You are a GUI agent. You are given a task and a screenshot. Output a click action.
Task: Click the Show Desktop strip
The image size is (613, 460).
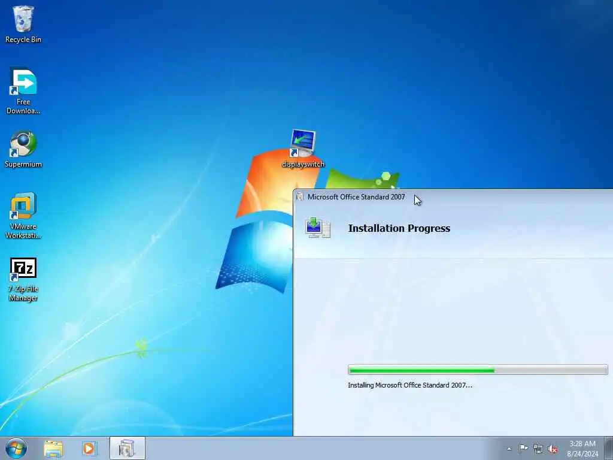pos(609,448)
